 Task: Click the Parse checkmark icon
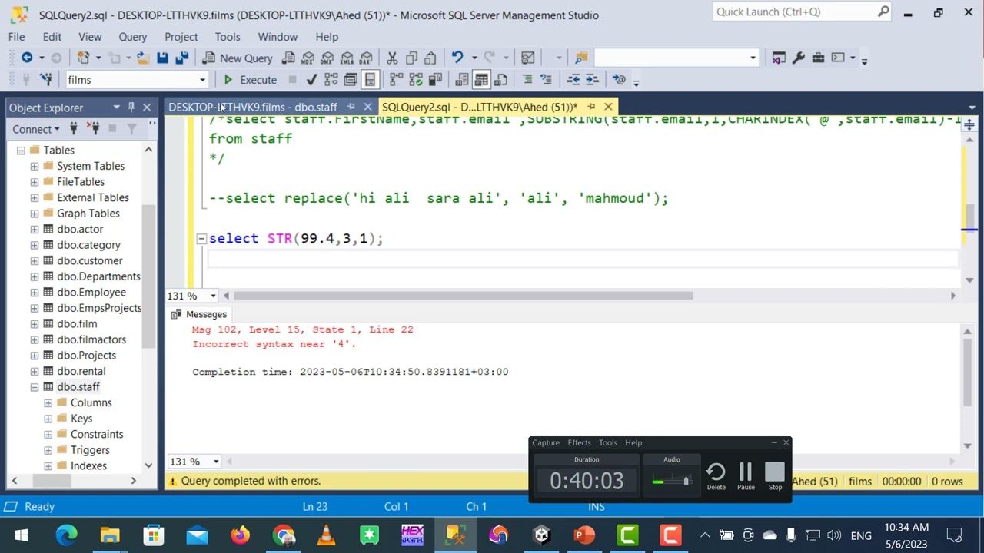[311, 80]
